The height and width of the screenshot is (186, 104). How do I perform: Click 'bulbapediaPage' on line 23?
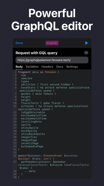32,146
